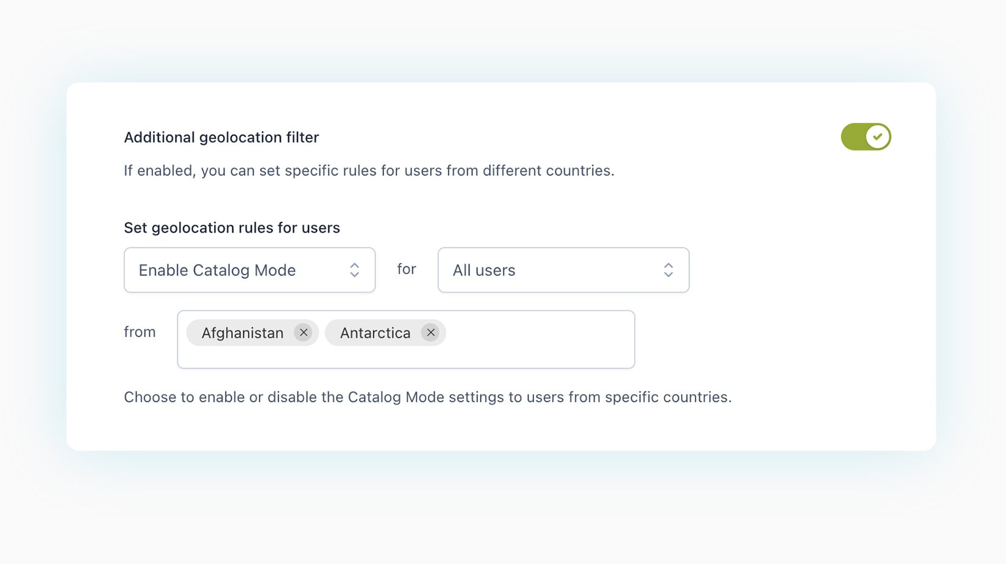Viewport: 1006px width, 564px height.
Task: Click the X inside the Antarctica chip
Action: (430, 333)
